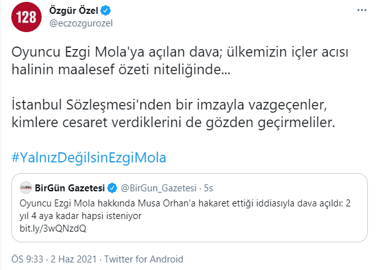Click the 2 Haz 2021 date
This screenshot has height=270, width=378.
coord(75,259)
